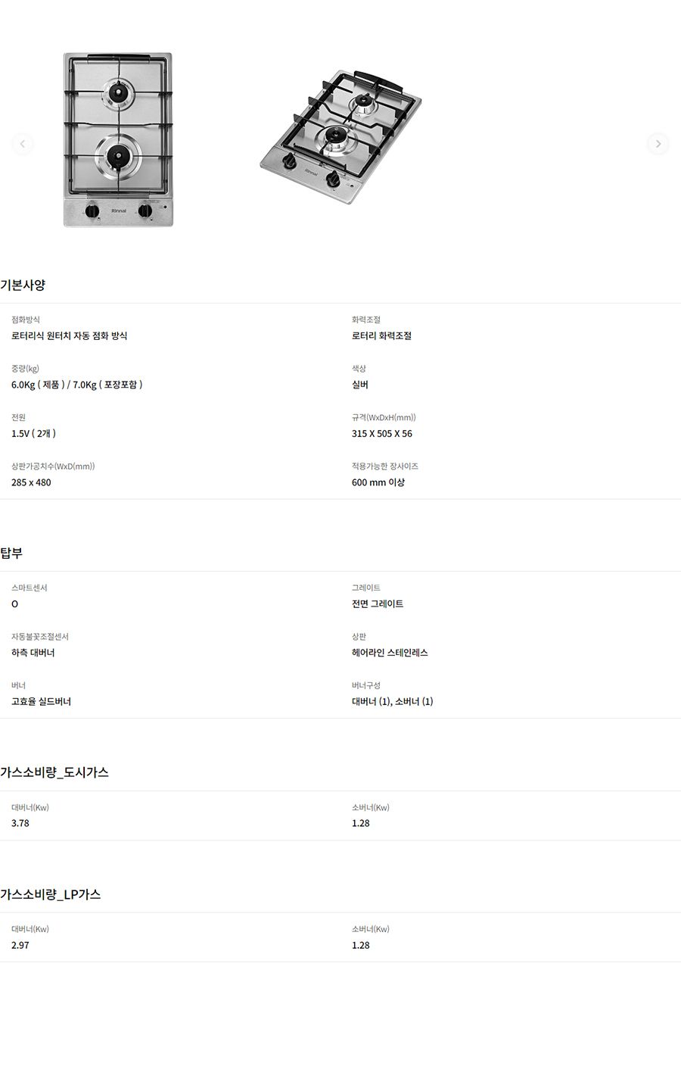Click the 315 X 505 X 56 dimensions
Viewport: 681px width, 1082px height.
coord(381,434)
